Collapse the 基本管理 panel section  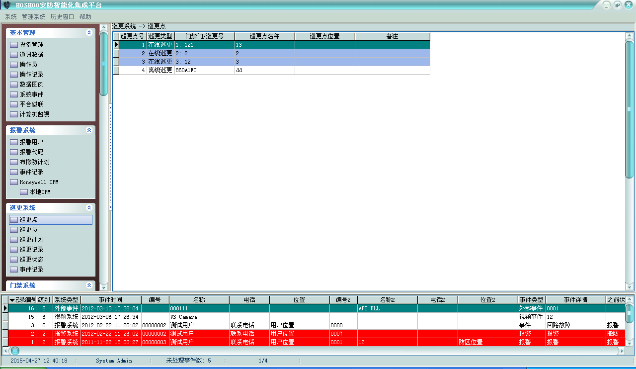pos(89,33)
